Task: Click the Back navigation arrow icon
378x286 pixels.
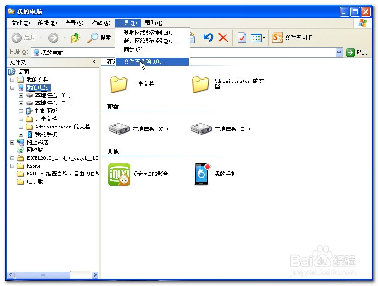Action: (17, 38)
